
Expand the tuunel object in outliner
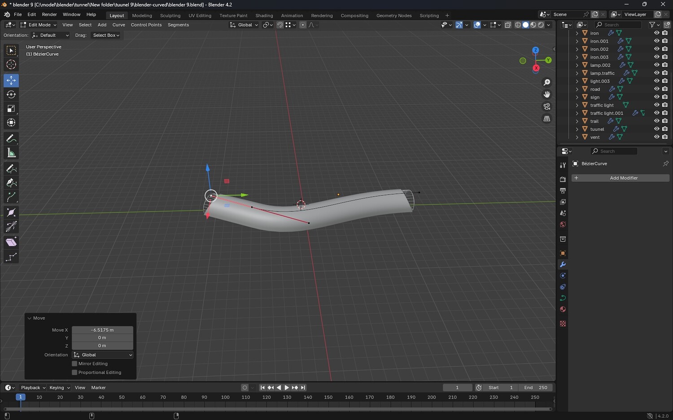[x=577, y=129]
